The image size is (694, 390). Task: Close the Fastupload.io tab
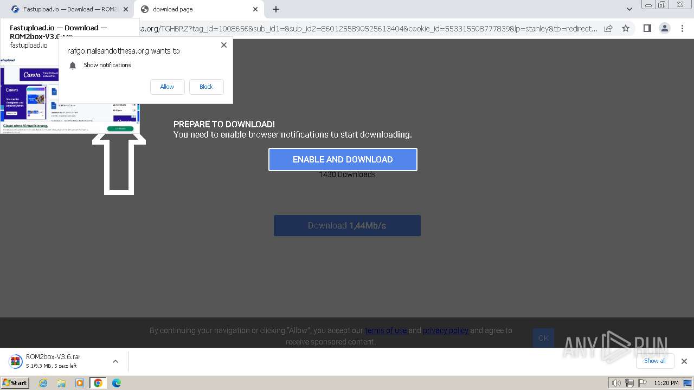point(126,9)
